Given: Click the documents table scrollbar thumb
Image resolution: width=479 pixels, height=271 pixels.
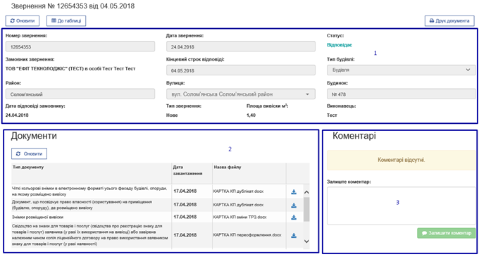Looking at the screenshot, I should 306,209.
